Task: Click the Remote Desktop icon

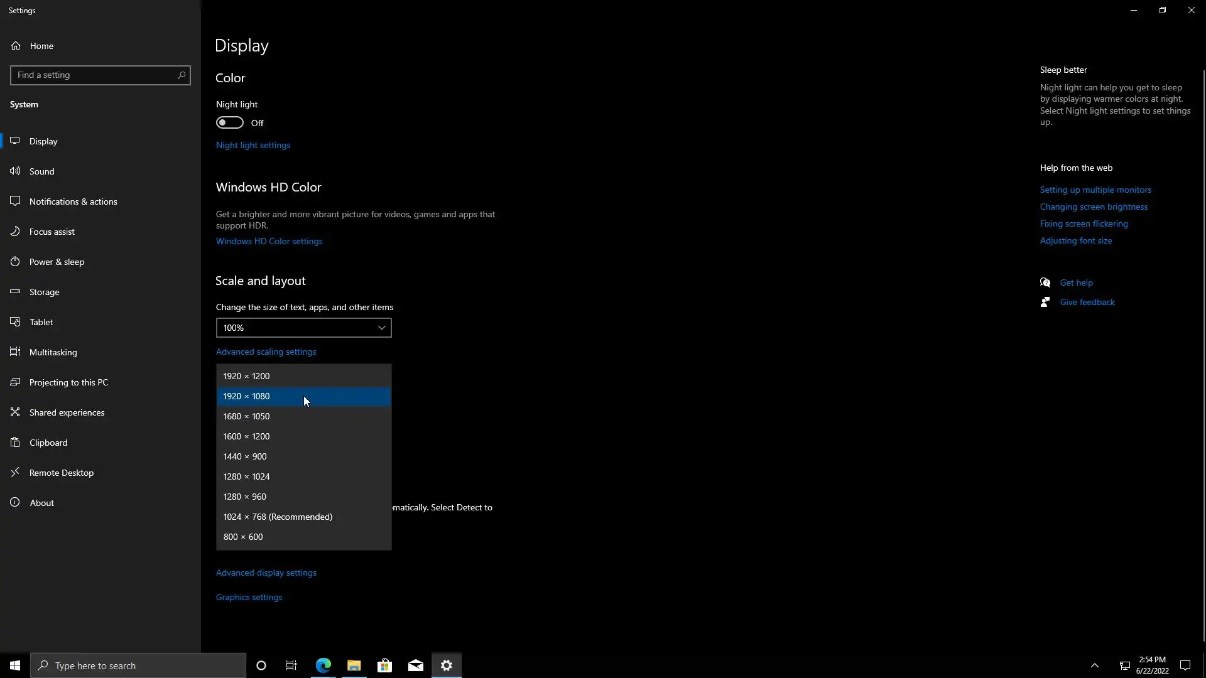Action: point(15,473)
